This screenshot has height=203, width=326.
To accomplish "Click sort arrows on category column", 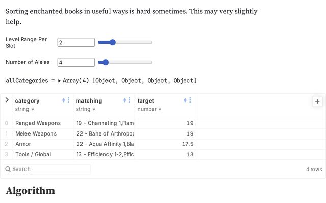I will pyautogui.click(x=63, y=100).
